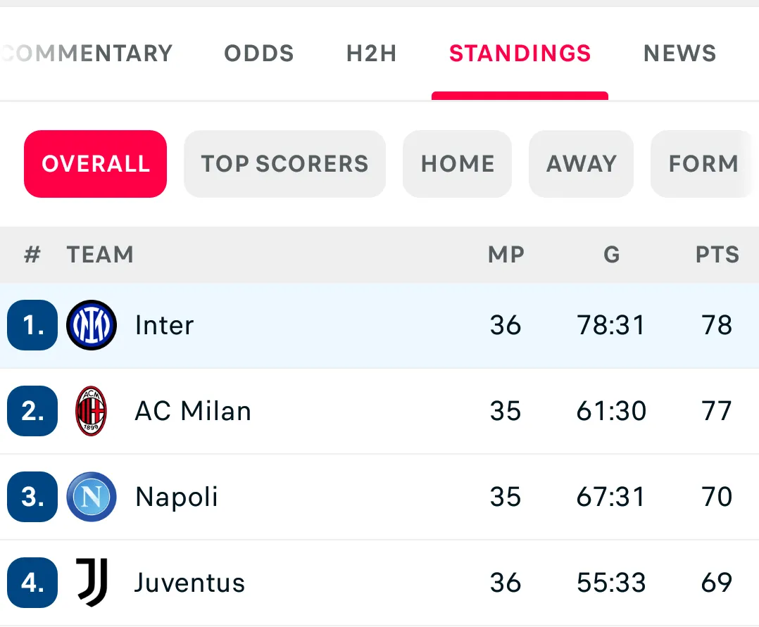The image size is (759, 627).
Task: Click the rank 4 position badge
Action: (x=32, y=583)
